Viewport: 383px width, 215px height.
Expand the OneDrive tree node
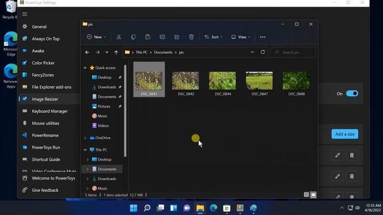point(85,138)
